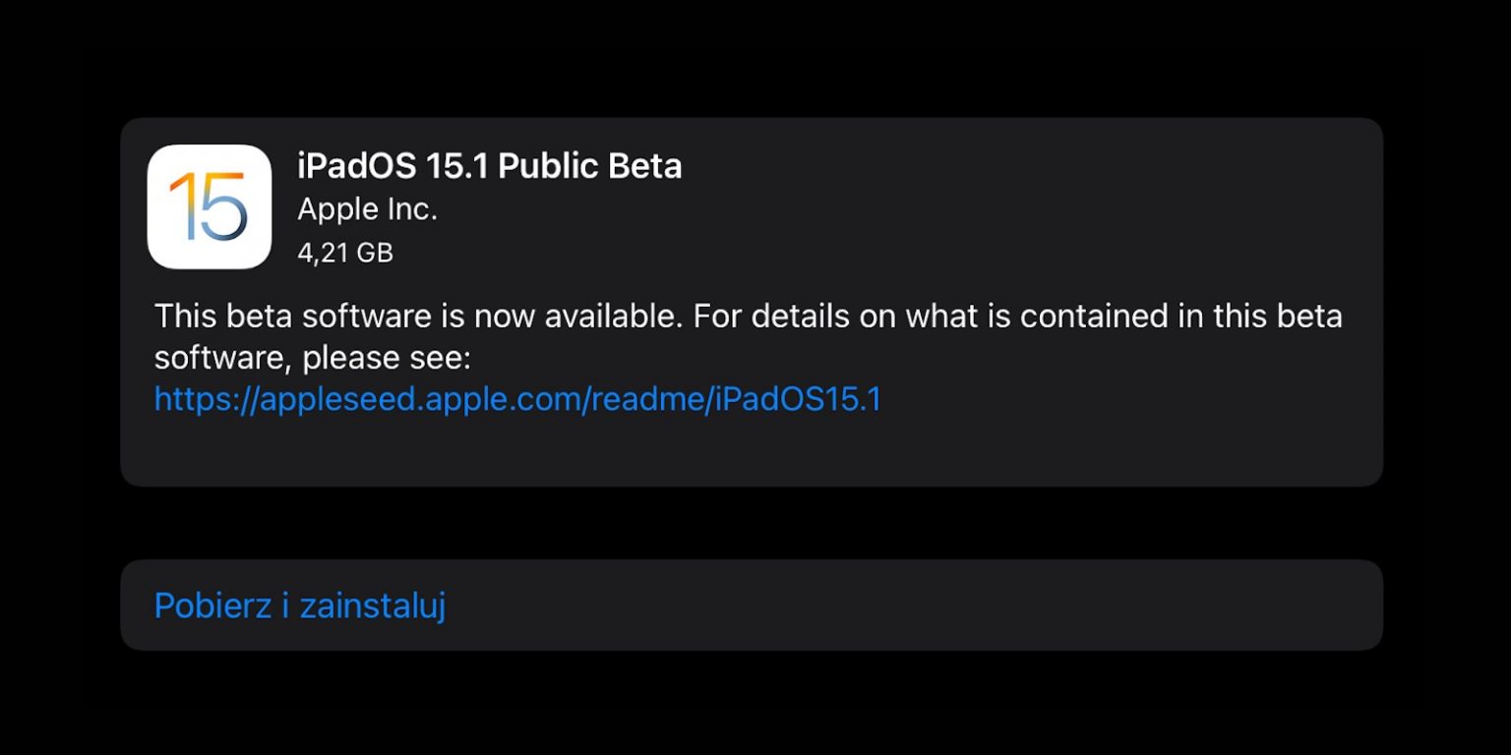Select the Apple Inc. publisher label
The image size is (1511, 755).
[367, 209]
